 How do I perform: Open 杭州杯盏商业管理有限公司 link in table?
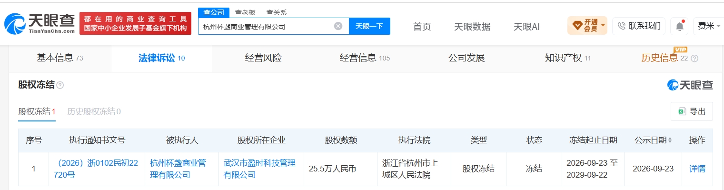(x=178, y=169)
